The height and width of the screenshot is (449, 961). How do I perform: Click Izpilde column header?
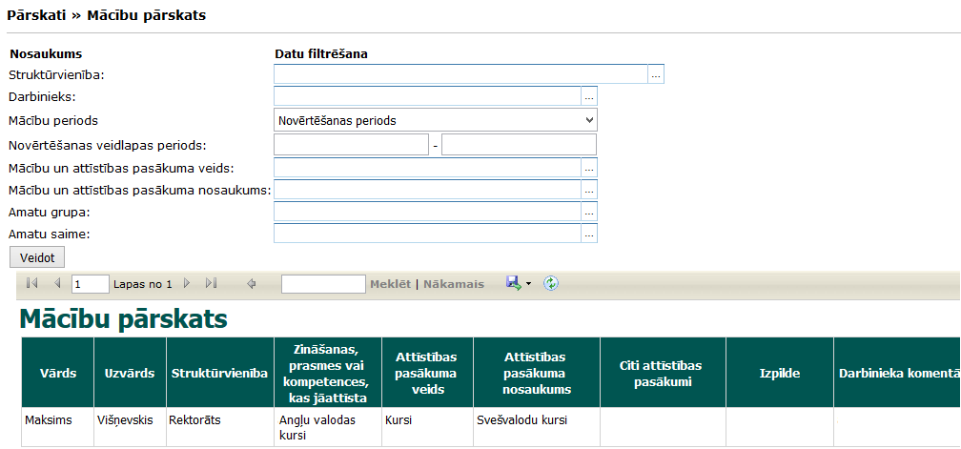[x=780, y=373]
